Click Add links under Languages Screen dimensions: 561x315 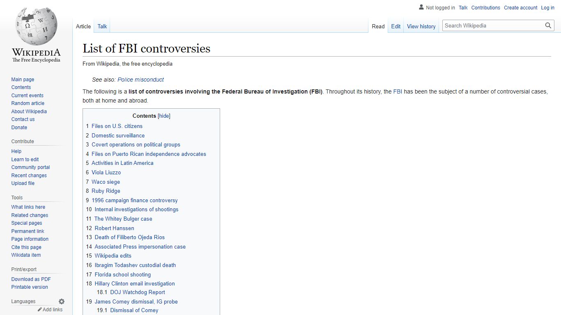coord(53,310)
